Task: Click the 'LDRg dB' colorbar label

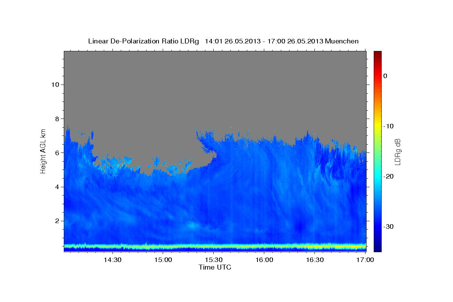Action: coord(398,152)
